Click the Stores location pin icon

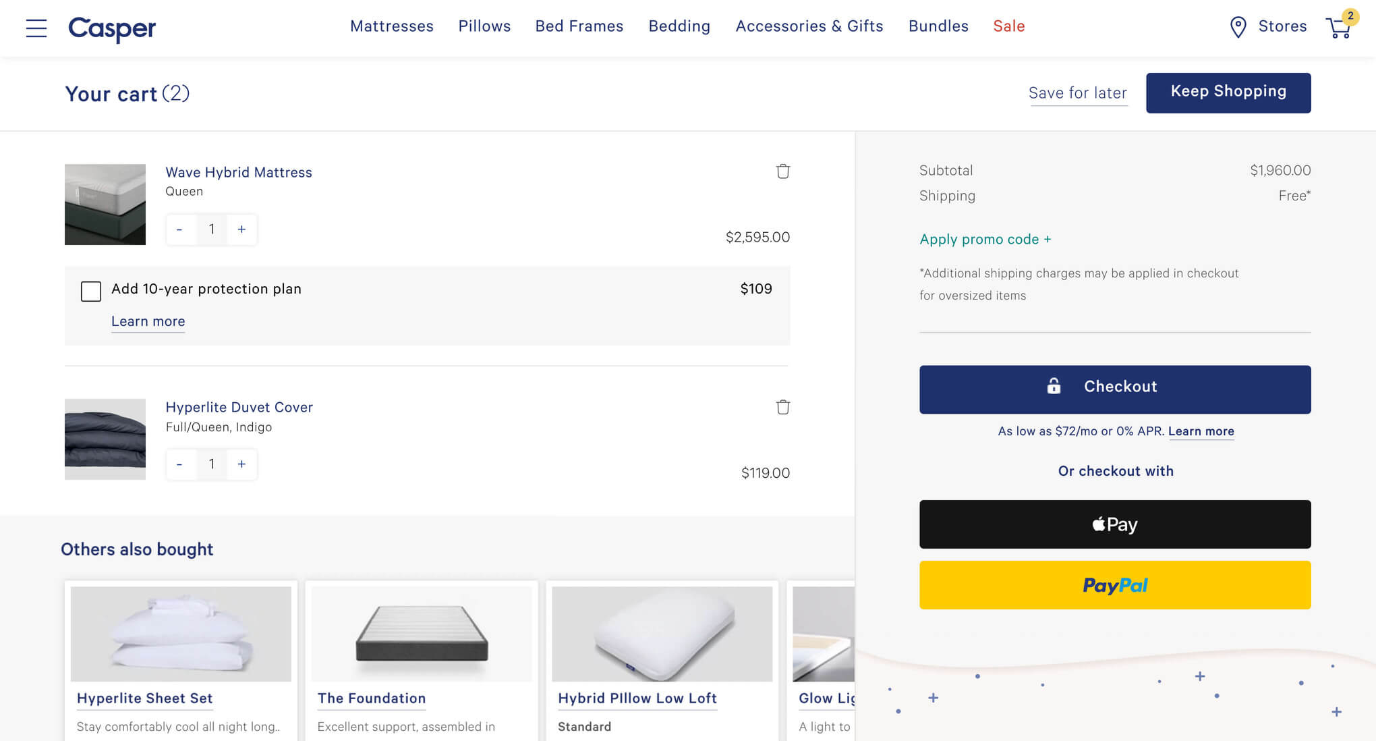click(1238, 27)
